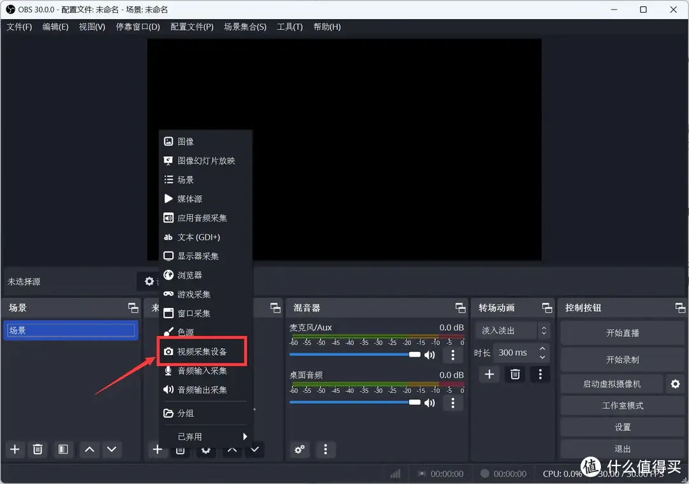Screen dimensions: 689x484
Task: Click 300 ms duration input field
Action: point(516,353)
